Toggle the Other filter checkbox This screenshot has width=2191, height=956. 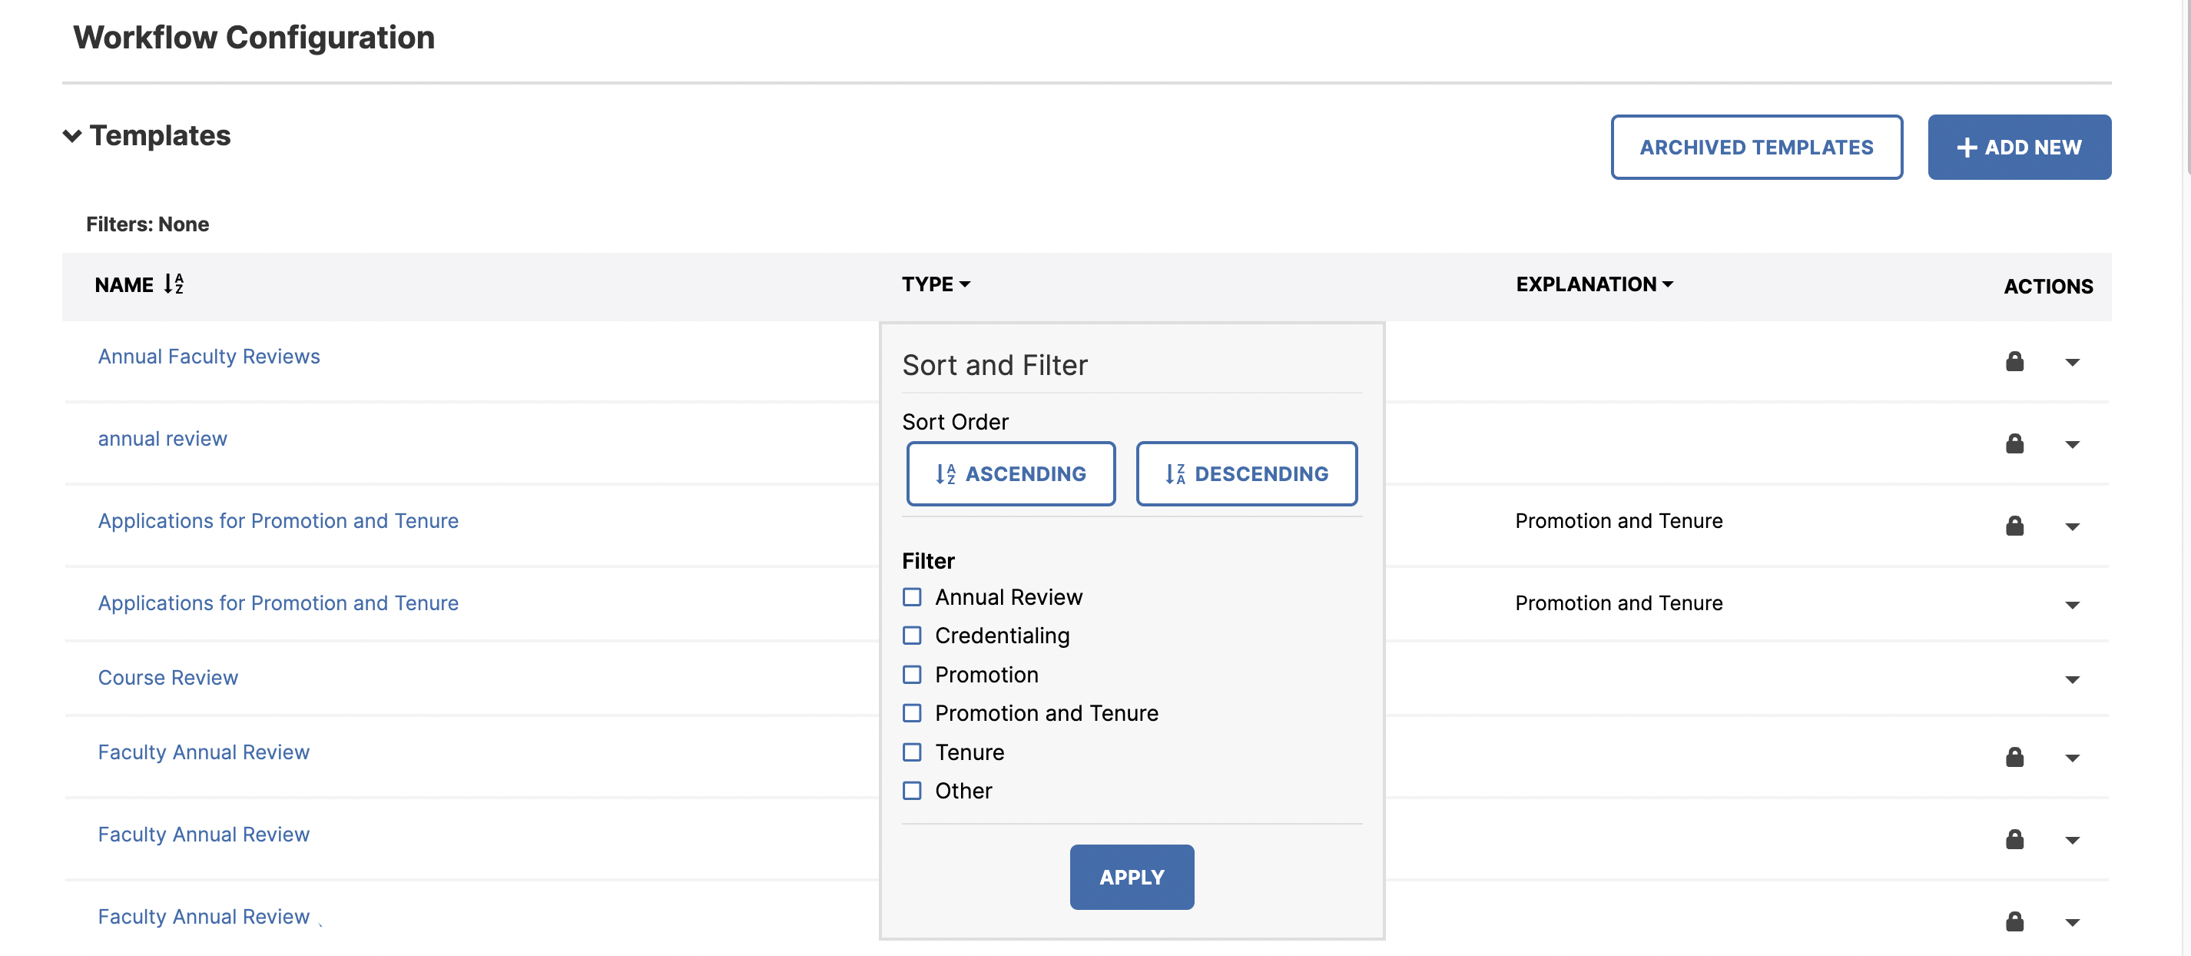coord(912,790)
